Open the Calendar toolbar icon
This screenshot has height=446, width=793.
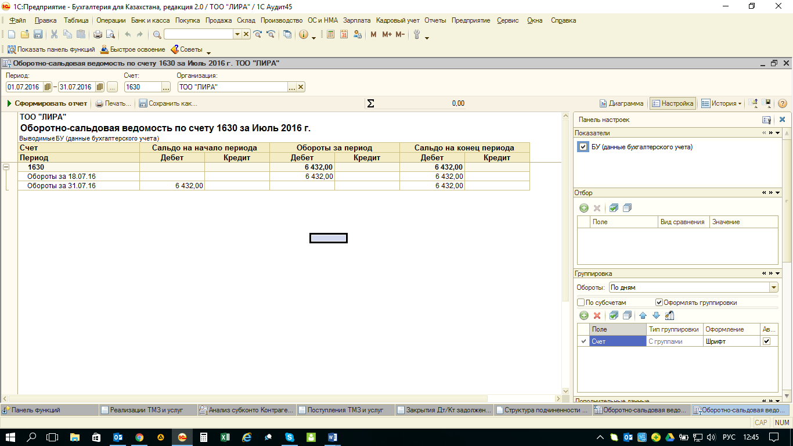tap(344, 35)
